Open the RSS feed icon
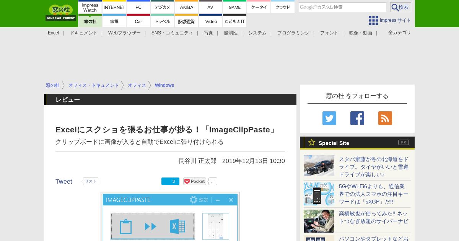This screenshot has height=241, width=459. tap(385, 118)
